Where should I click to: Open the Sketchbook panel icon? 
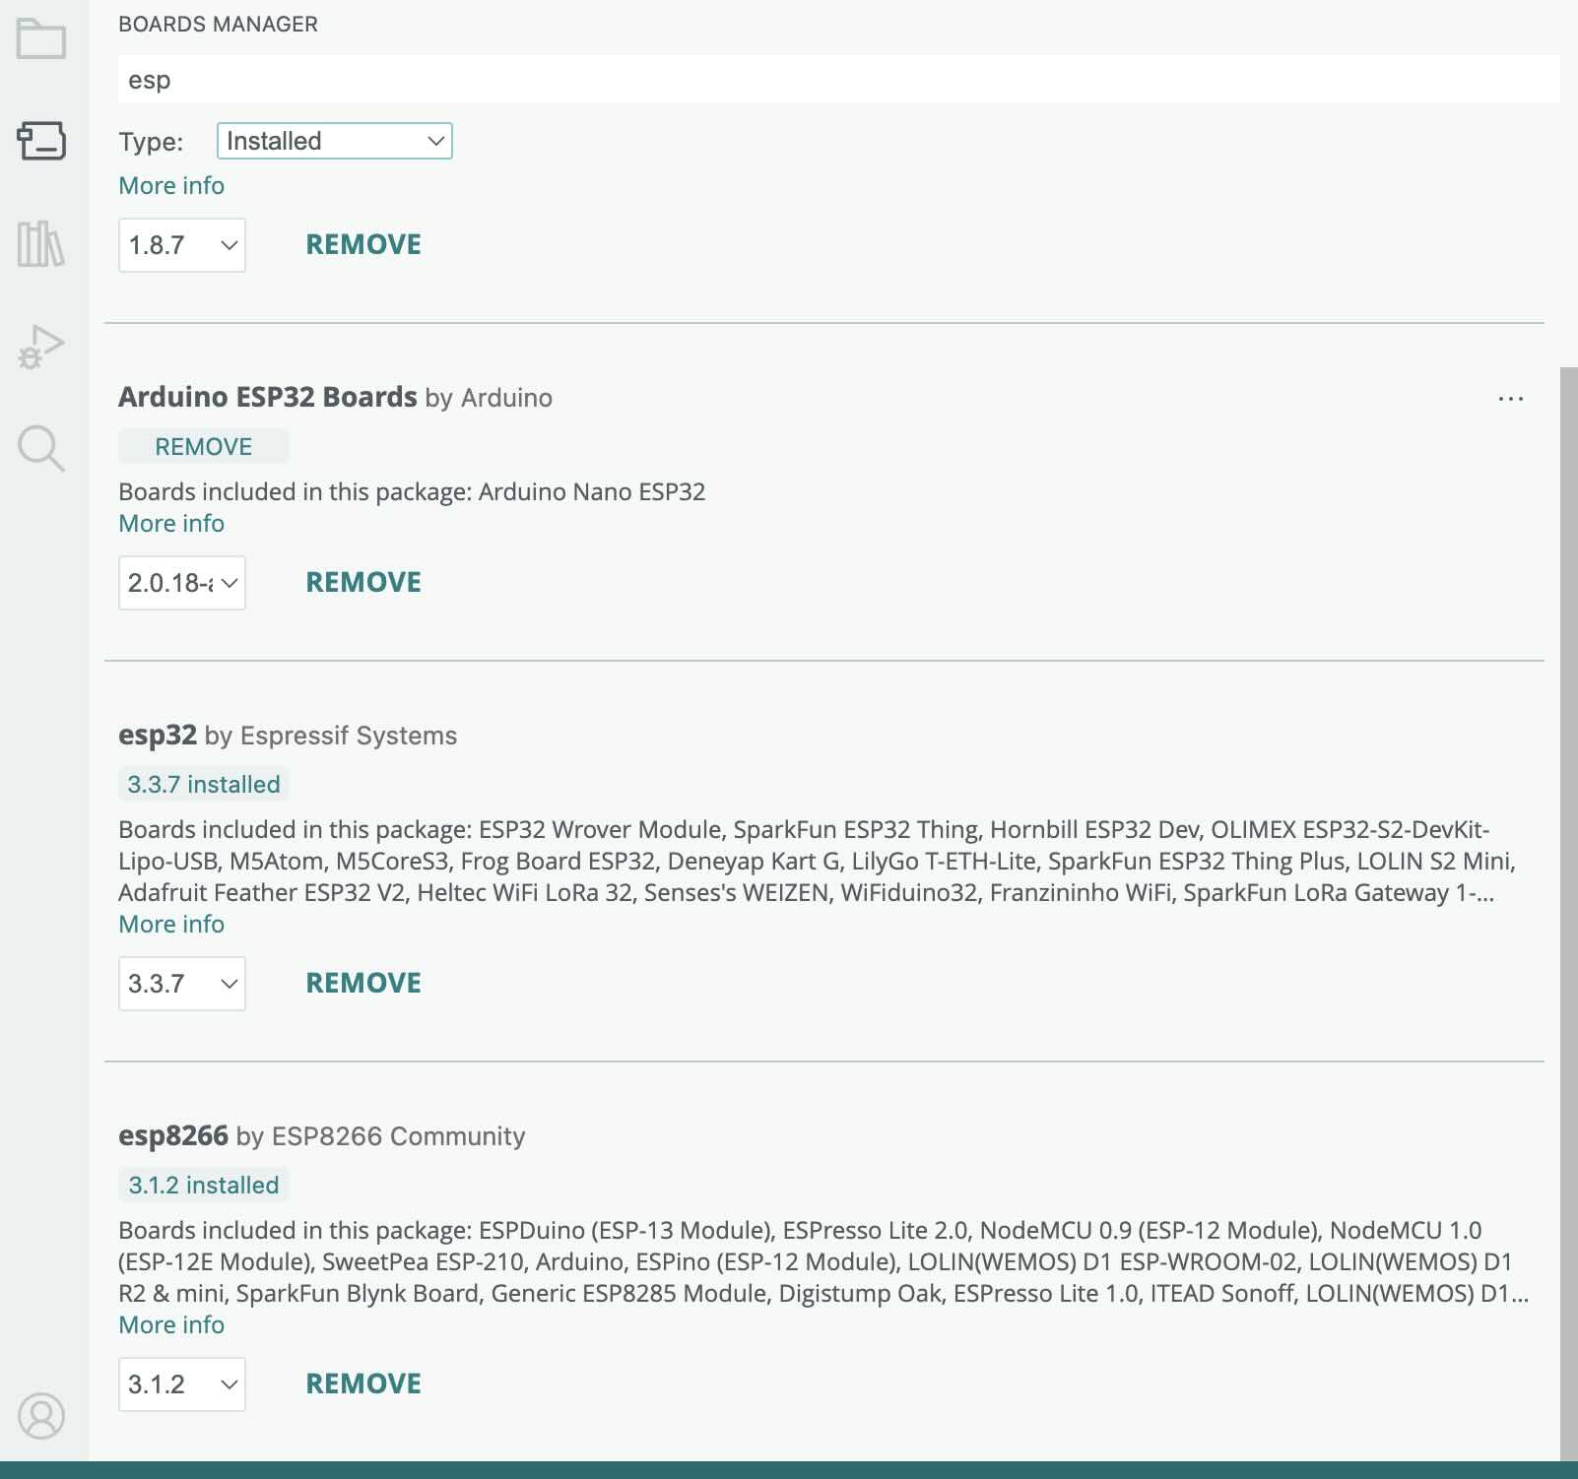click(40, 39)
